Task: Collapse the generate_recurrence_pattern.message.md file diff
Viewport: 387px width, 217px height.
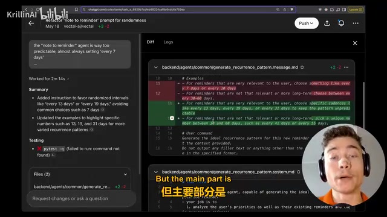Action: (156, 67)
